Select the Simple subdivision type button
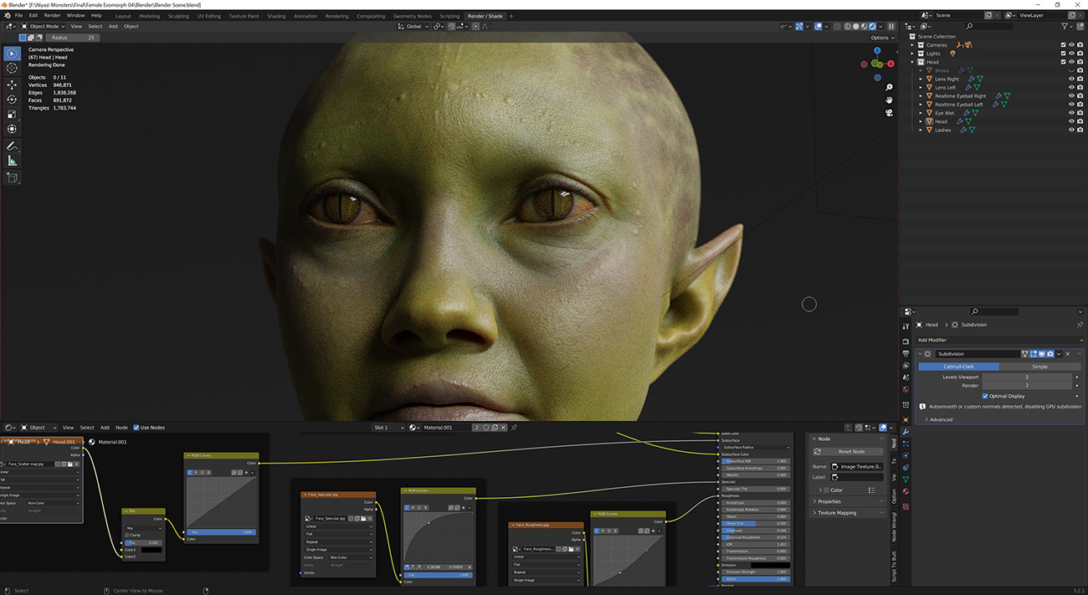 (1039, 367)
